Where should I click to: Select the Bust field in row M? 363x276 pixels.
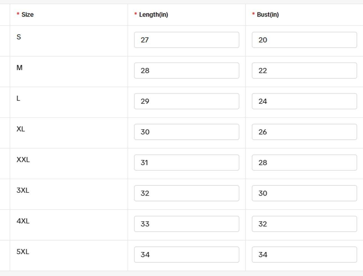(x=304, y=71)
